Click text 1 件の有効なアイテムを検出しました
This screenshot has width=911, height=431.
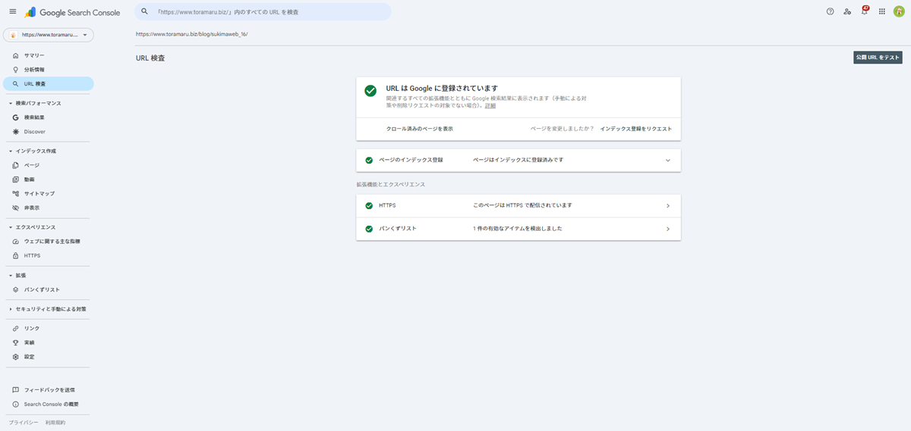517,229
